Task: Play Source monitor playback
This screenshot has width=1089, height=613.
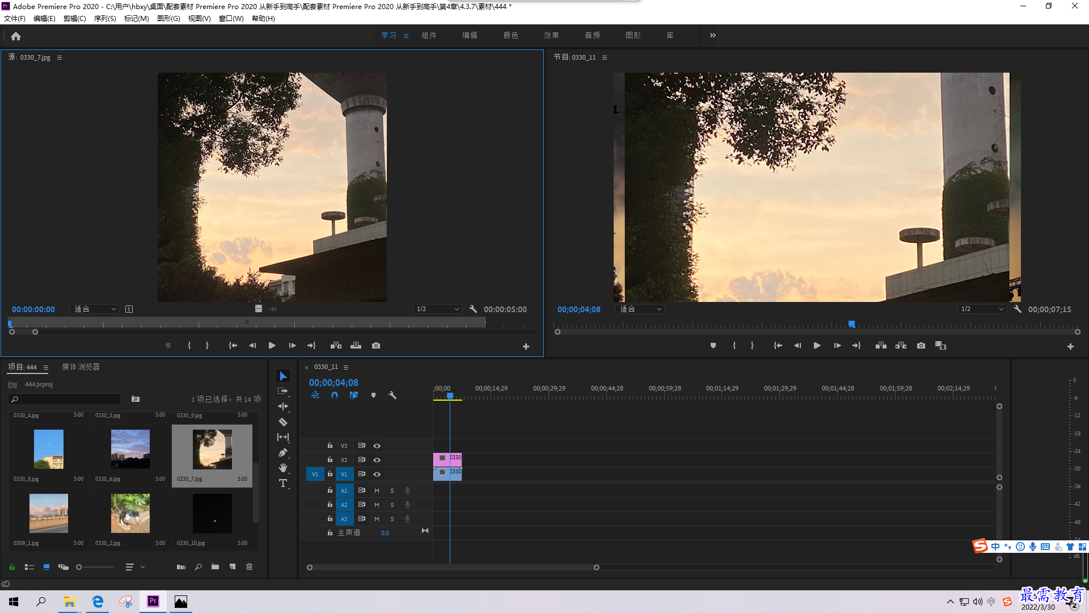Action: tap(272, 345)
